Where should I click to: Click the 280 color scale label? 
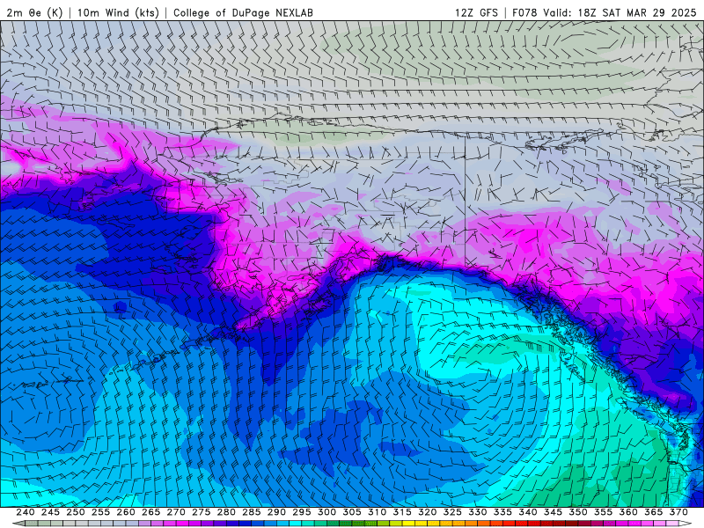[x=226, y=512]
